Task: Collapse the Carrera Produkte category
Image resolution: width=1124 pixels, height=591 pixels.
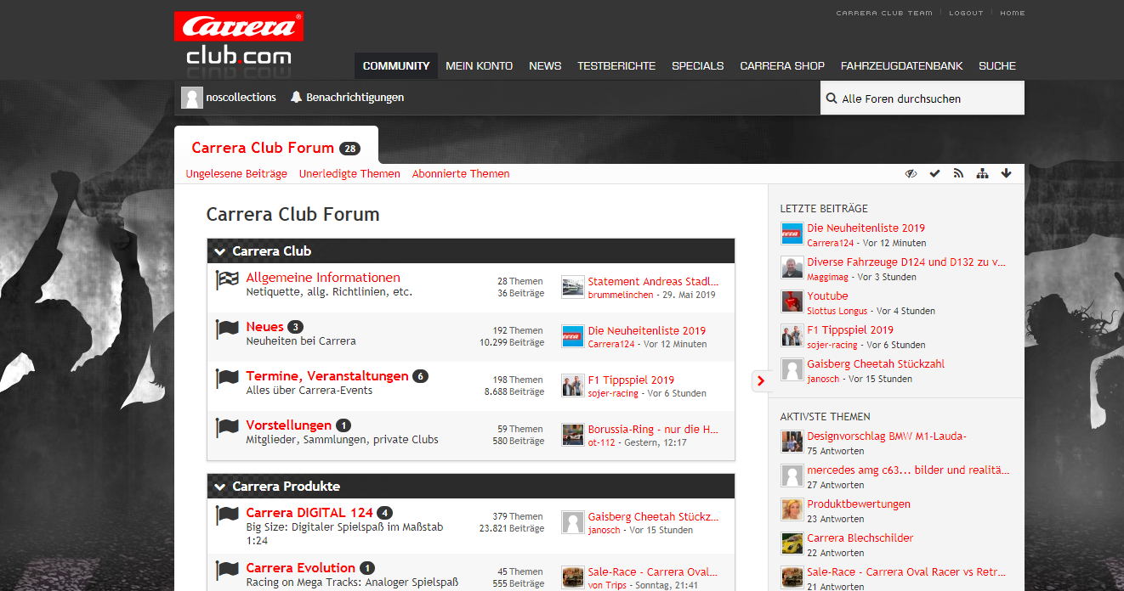Action: click(x=220, y=487)
